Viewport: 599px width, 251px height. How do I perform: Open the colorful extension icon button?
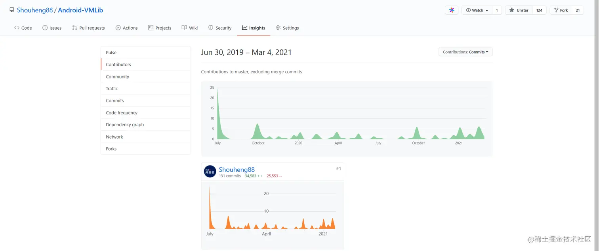pyautogui.click(x=452, y=10)
